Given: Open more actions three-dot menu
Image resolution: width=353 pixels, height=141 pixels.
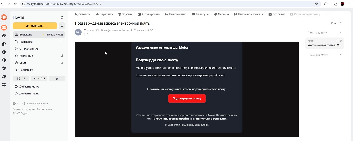Looking at the screenshot, I should point(327,14).
